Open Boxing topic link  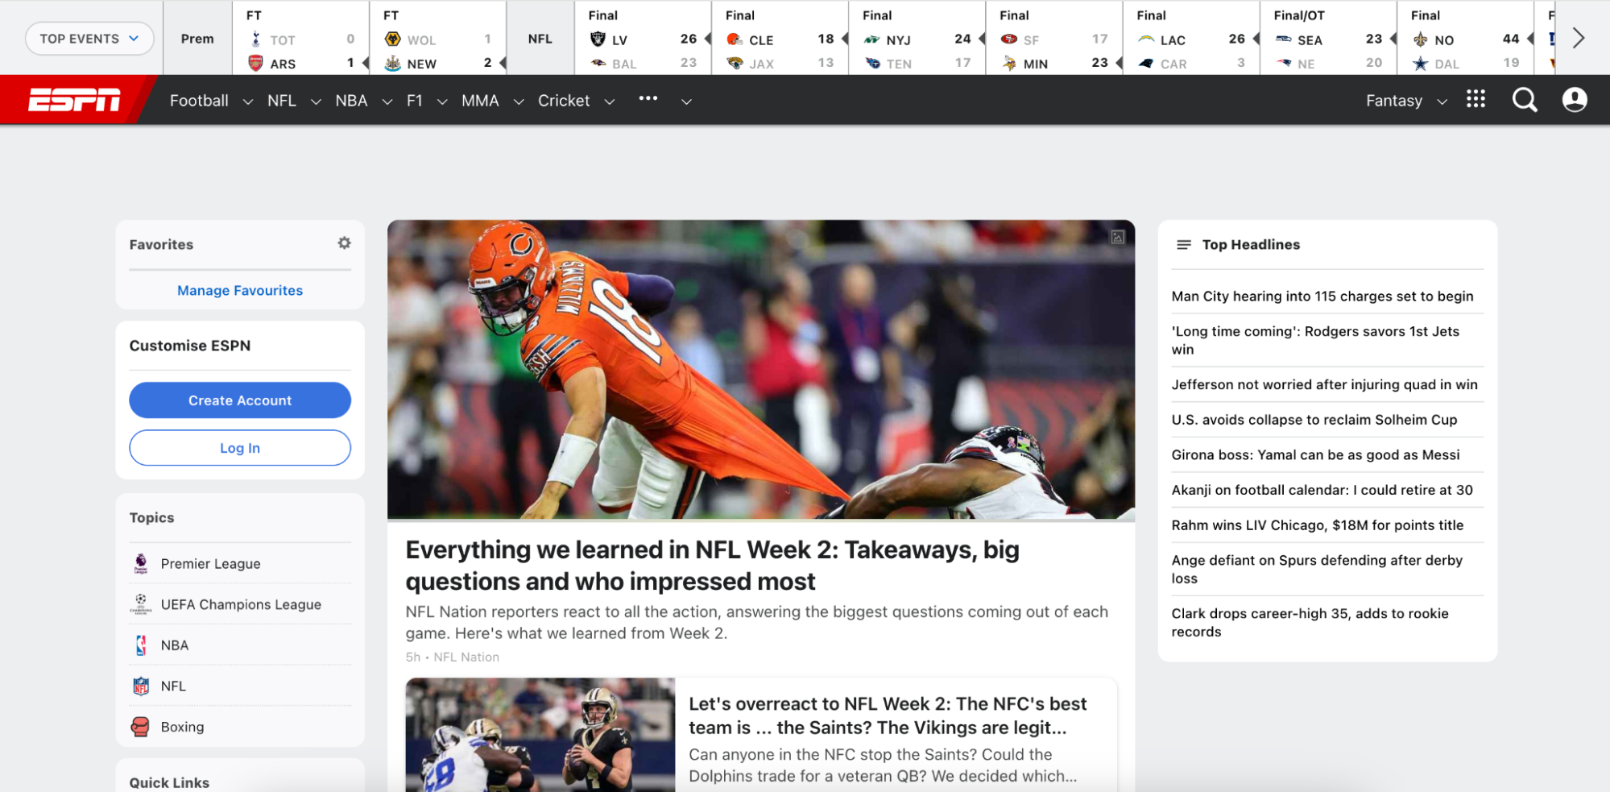182,727
